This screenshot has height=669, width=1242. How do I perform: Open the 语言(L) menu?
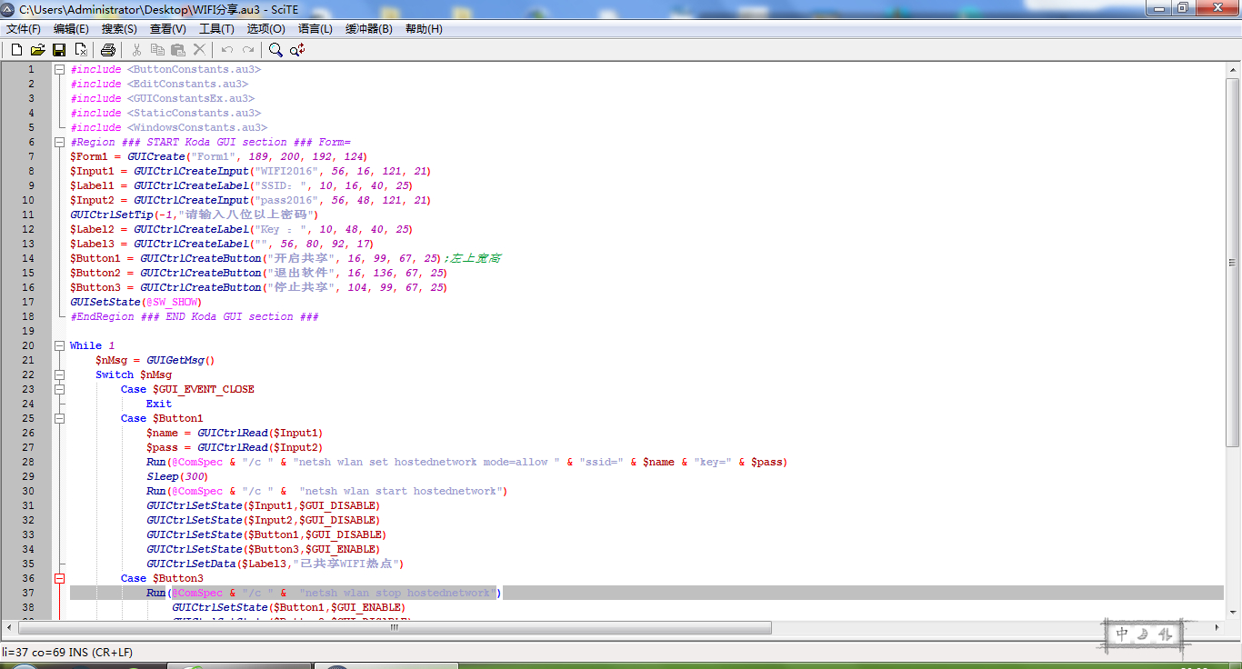pyautogui.click(x=315, y=29)
